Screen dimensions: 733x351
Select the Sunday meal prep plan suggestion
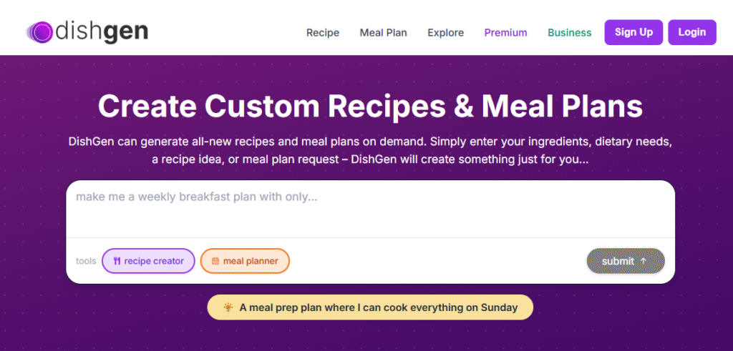tap(370, 307)
